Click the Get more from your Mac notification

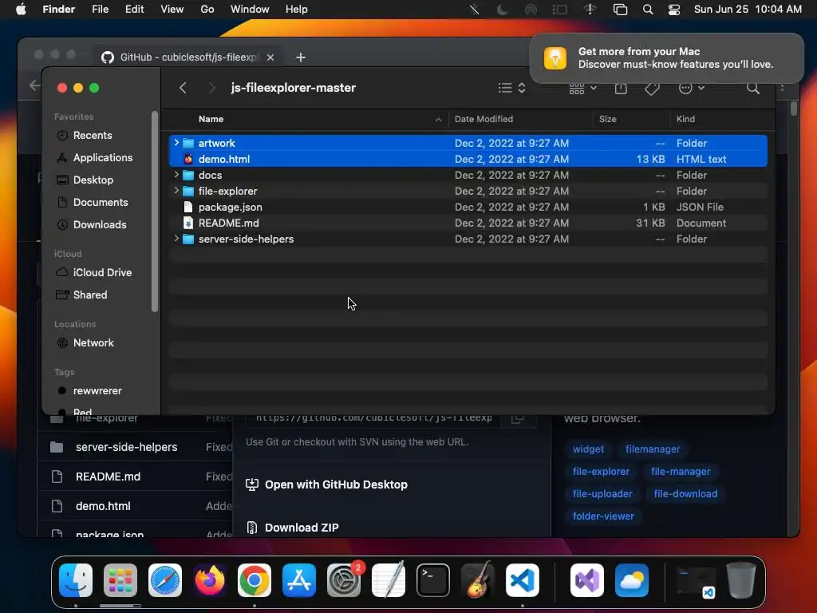(666, 57)
